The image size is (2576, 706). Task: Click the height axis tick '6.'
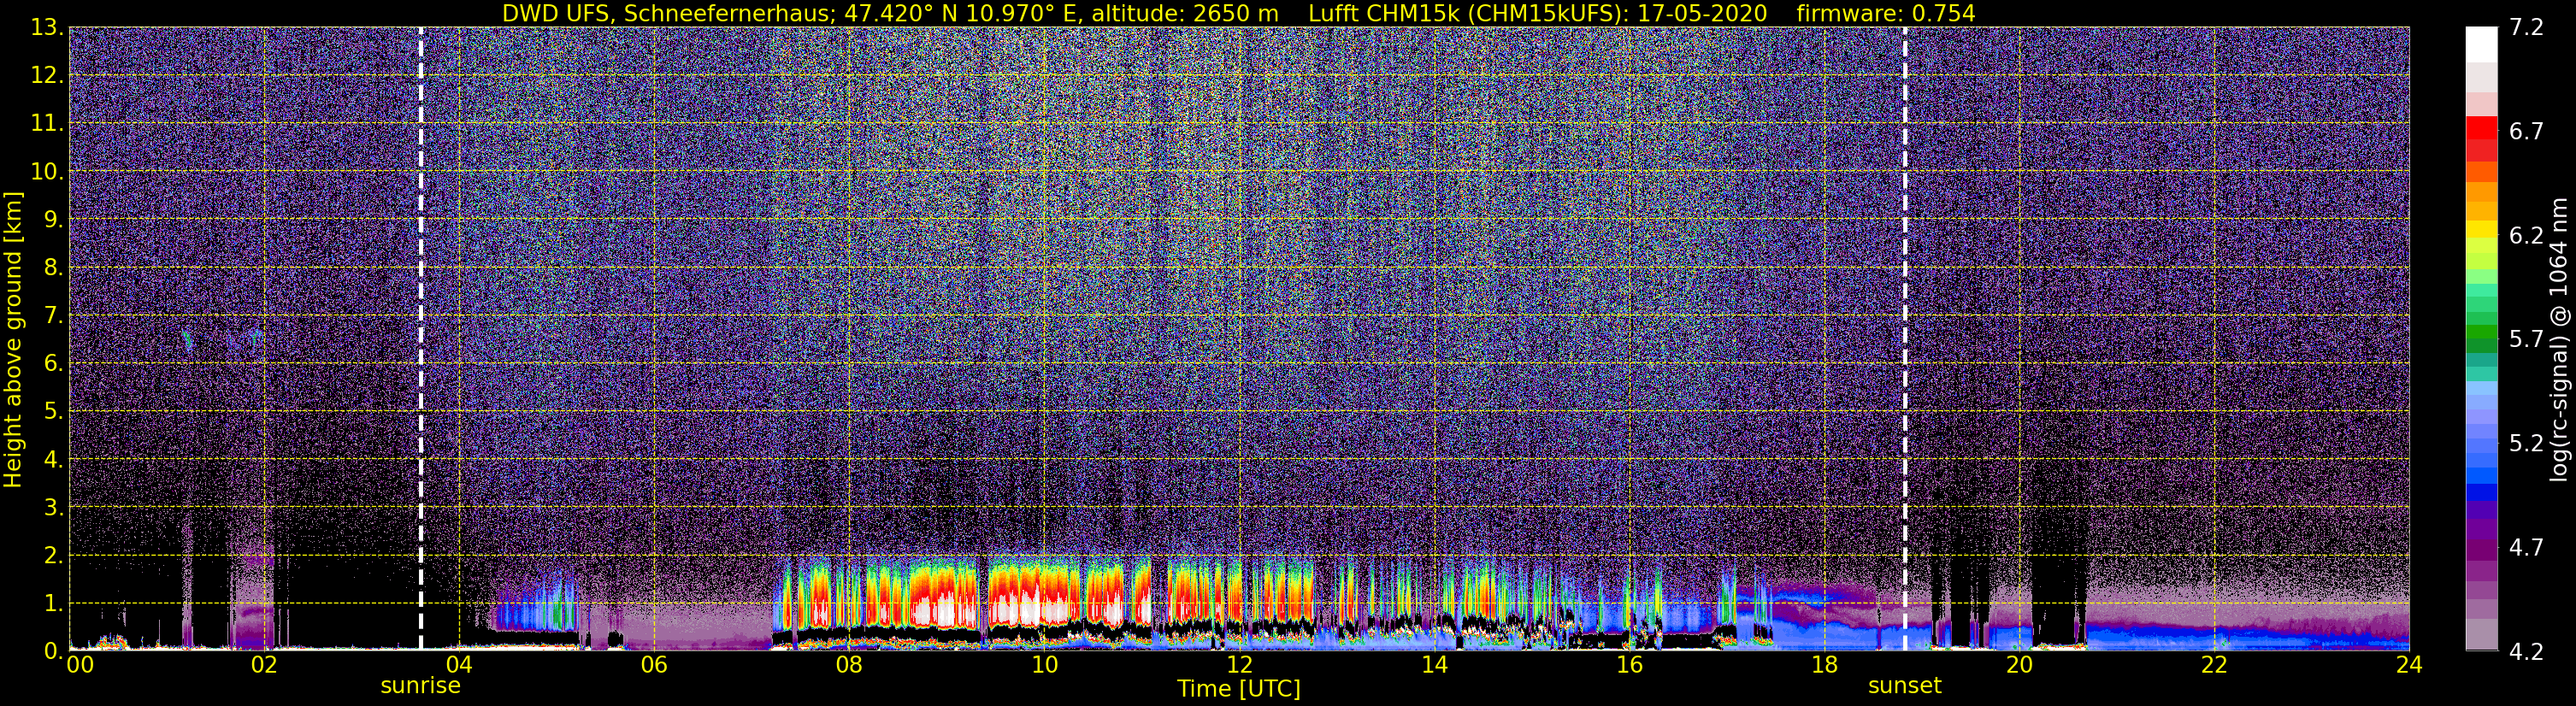click(54, 364)
